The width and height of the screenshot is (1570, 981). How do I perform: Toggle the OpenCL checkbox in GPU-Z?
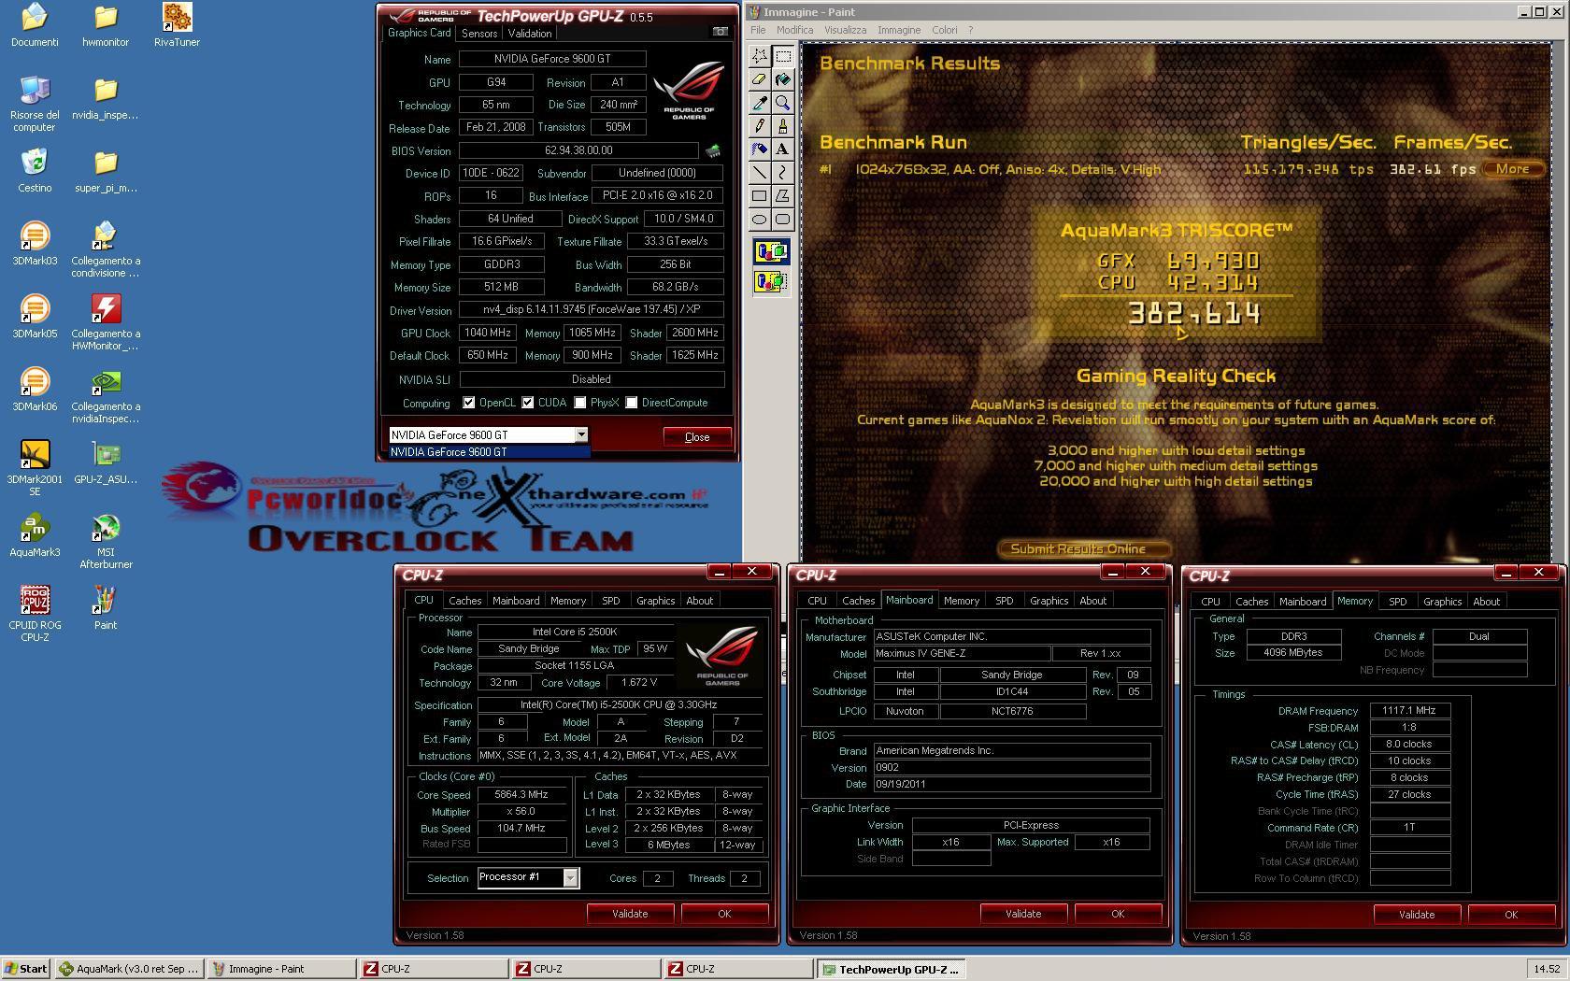pyautogui.click(x=469, y=403)
